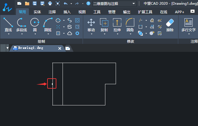Activate the 拉伸 stretch tool
The height and width of the screenshot is (126, 198).
(x=117, y=25)
